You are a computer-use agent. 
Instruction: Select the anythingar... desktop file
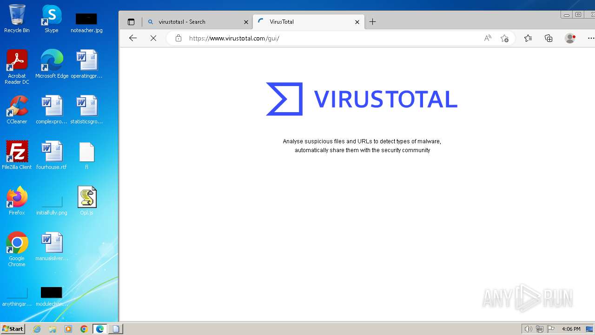pyautogui.click(x=17, y=297)
